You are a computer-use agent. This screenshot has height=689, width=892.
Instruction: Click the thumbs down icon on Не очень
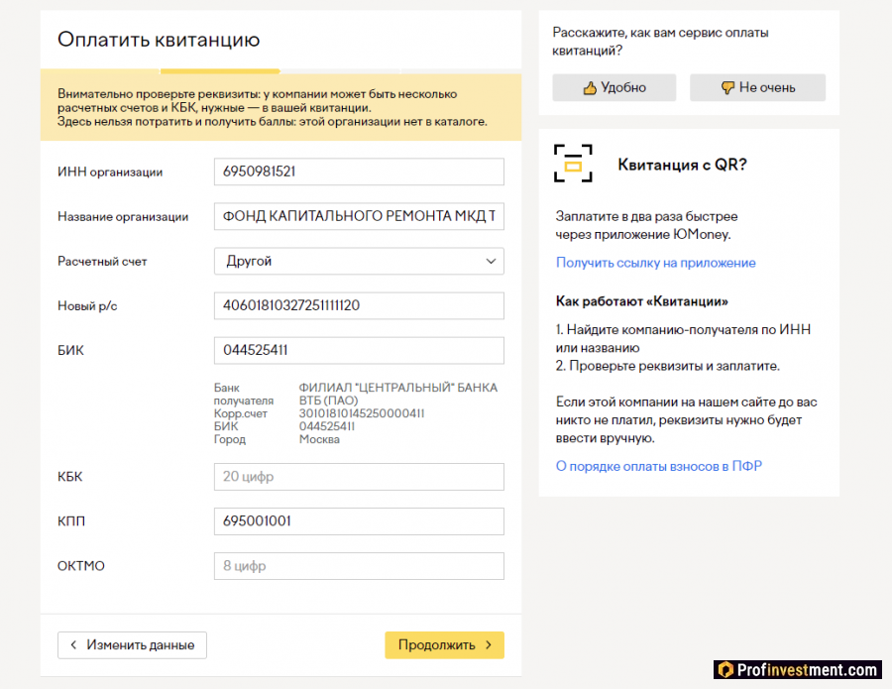click(x=729, y=87)
